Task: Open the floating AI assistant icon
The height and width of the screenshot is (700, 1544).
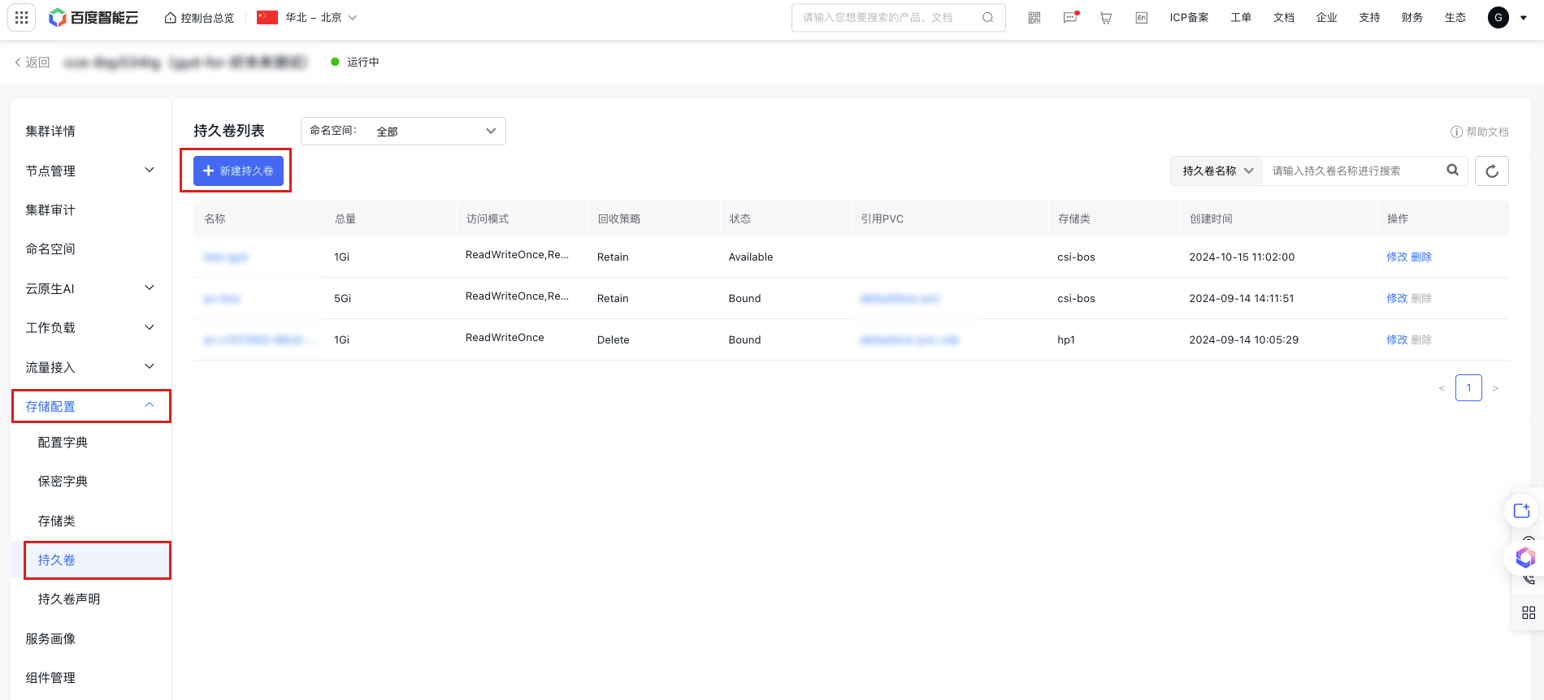Action: (x=1524, y=557)
